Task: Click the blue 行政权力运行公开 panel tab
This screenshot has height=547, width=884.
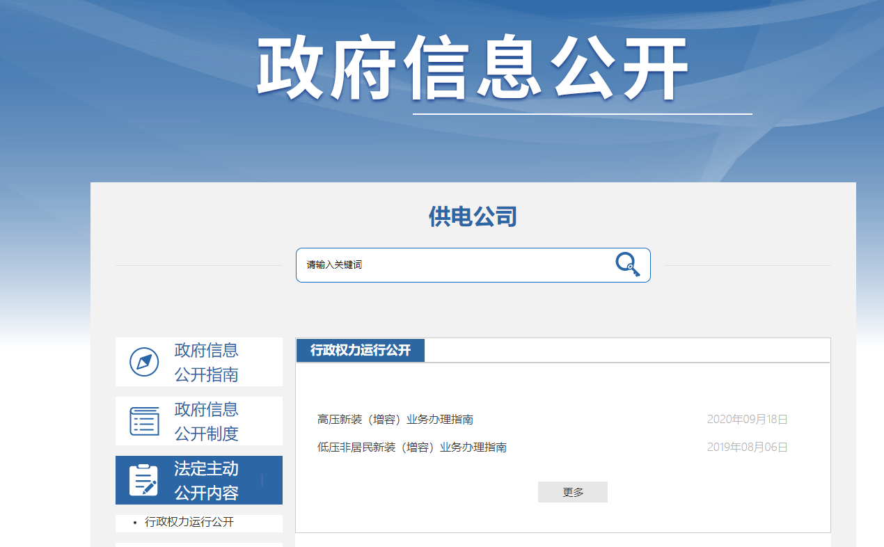Action: point(360,350)
